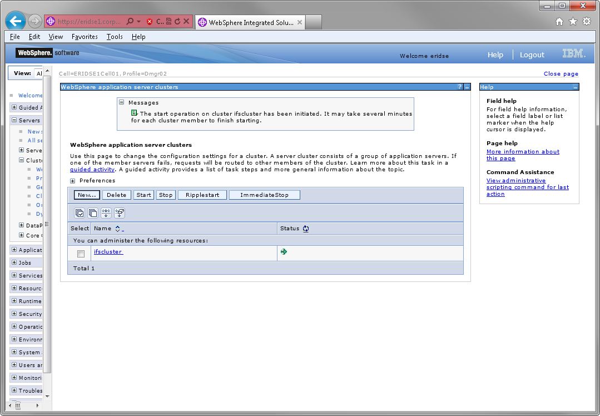Viewport: 600px width, 416px height.
Task: Click Logout in the banner
Action: click(532, 55)
